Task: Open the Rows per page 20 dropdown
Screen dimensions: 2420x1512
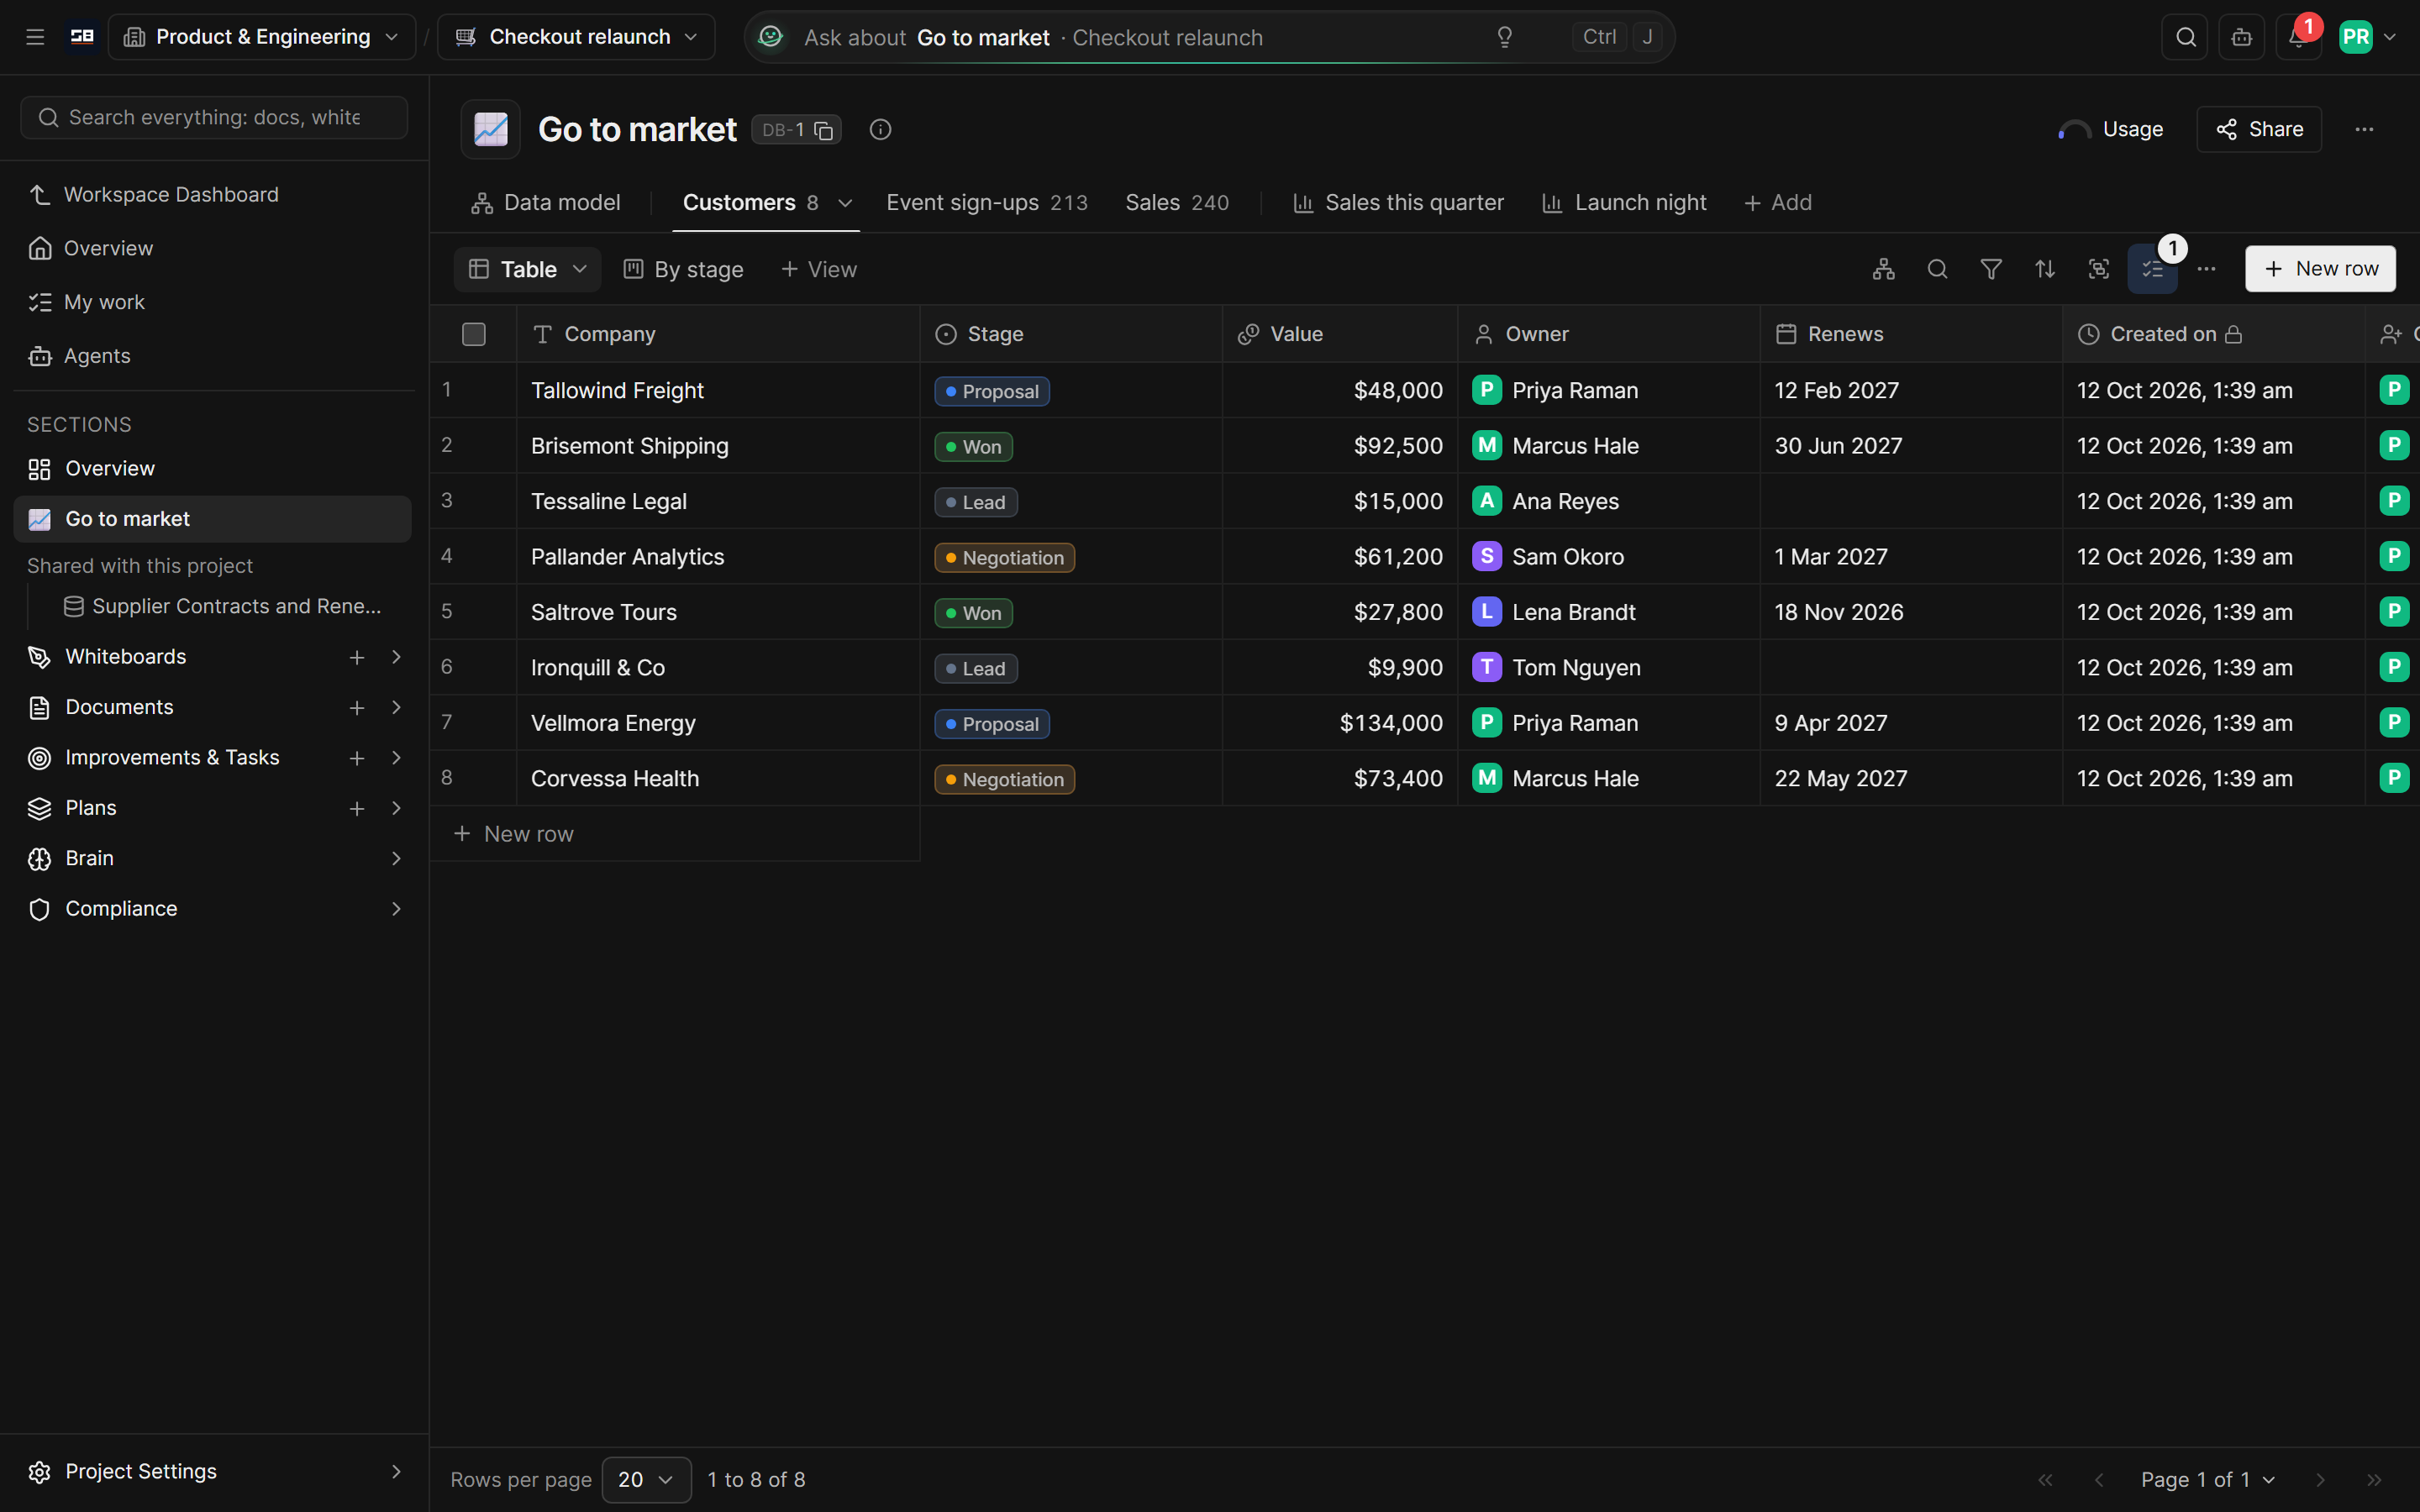Action: pyautogui.click(x=646, y=1479)
